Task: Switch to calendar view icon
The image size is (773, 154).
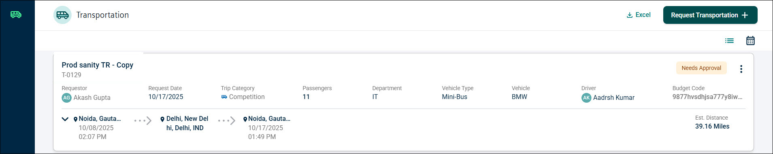Action: coord(750,40)
